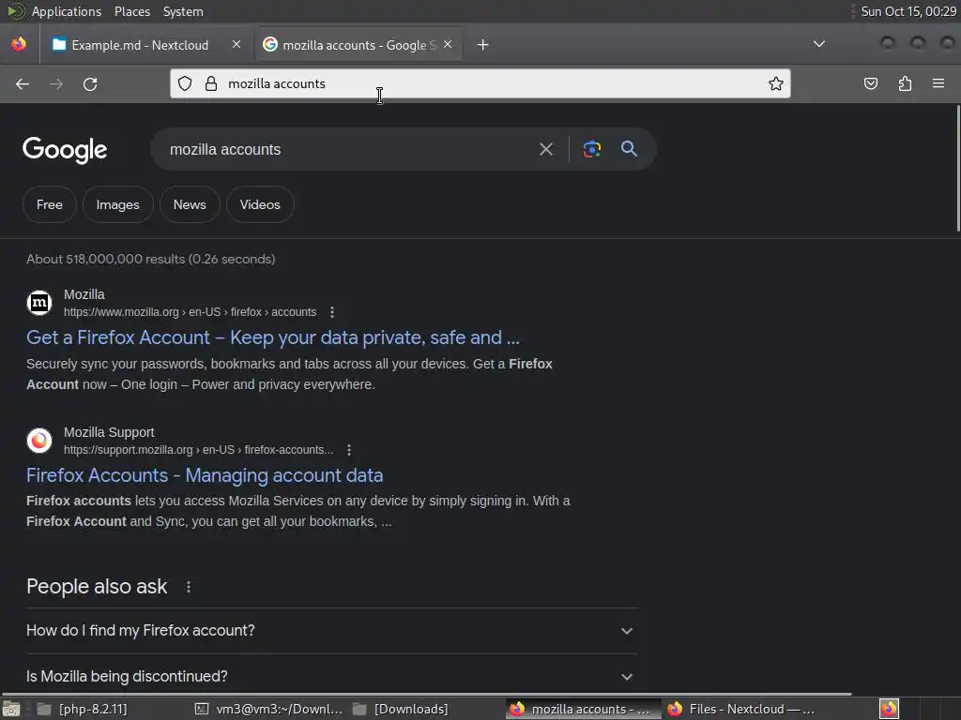Click the show desktop icon in taskbar
The width and height of the screenshot is (961, 720).
(11, 710)
